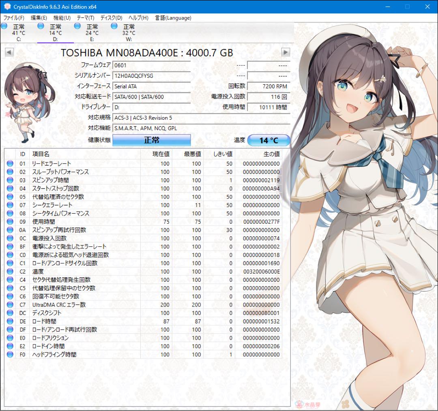Click the S.M.A.R.T., APM, NCQ, GPL features field

click(x=202, y=128)
